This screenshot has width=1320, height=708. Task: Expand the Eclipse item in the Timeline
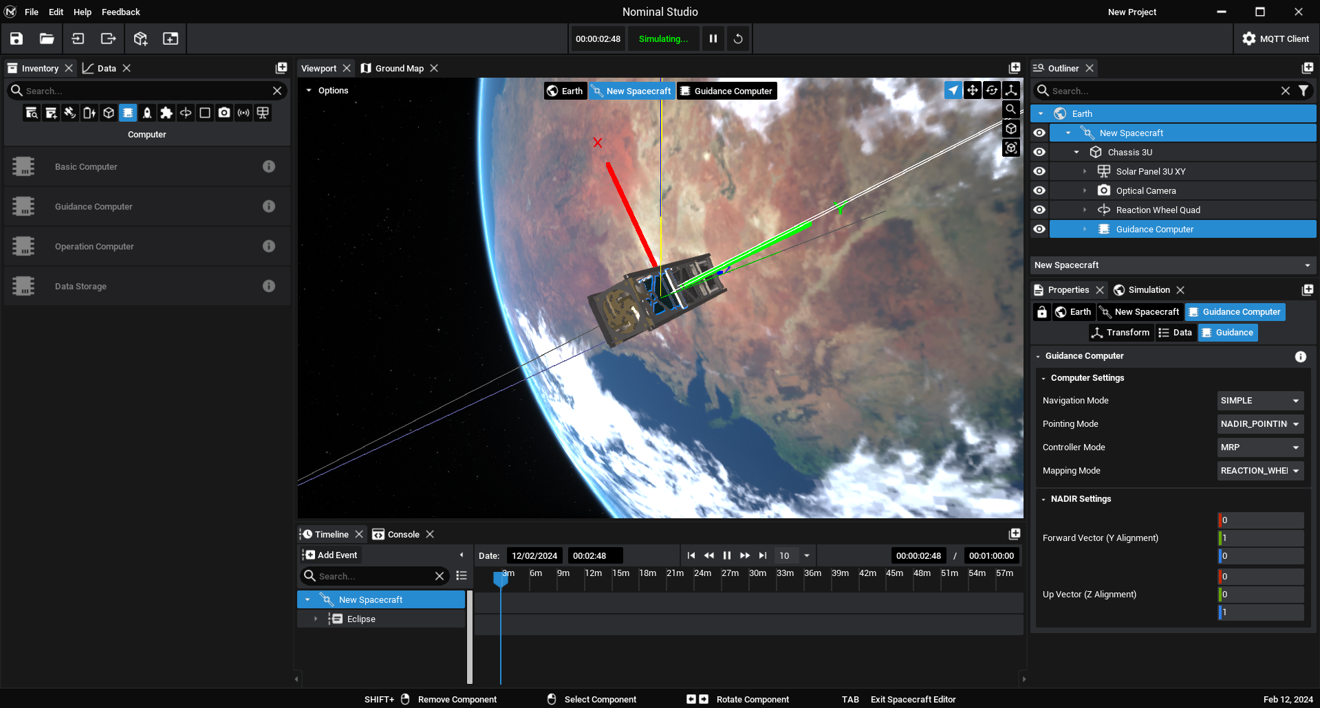click(316, 619)
